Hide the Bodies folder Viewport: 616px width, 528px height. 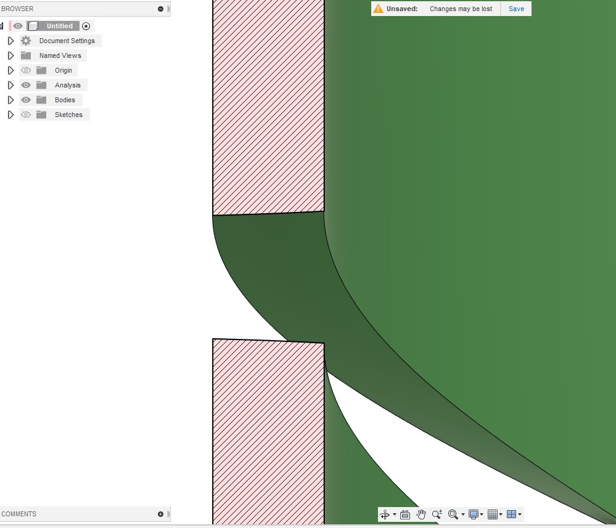[x=25, y=100]
